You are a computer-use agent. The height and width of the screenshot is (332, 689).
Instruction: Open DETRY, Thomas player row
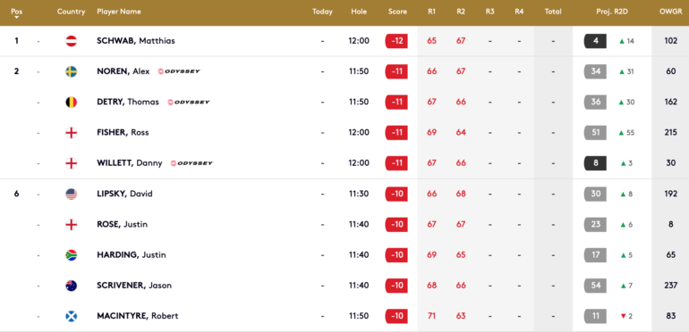(x=344, y=102)
